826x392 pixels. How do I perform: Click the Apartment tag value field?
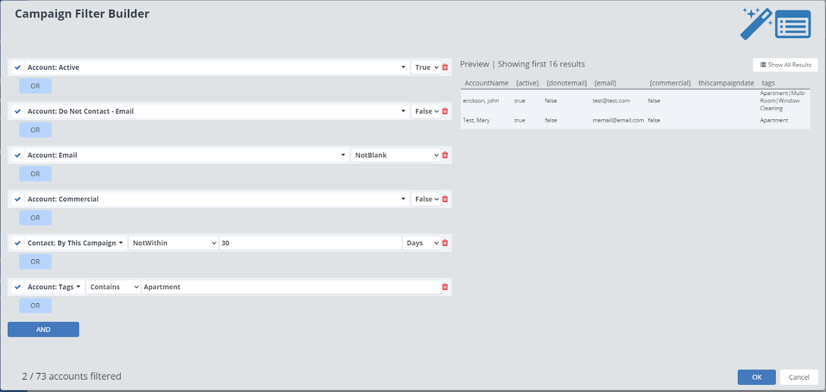pos(290,287)
